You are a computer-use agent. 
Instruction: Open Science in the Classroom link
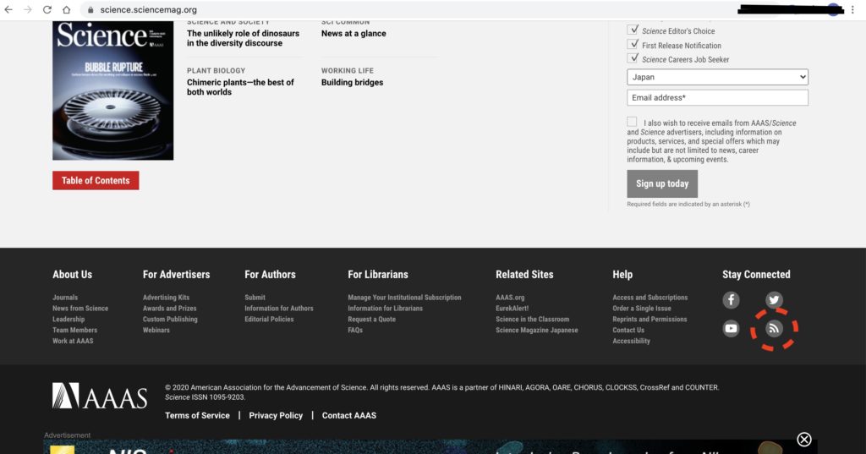[533, 320]
